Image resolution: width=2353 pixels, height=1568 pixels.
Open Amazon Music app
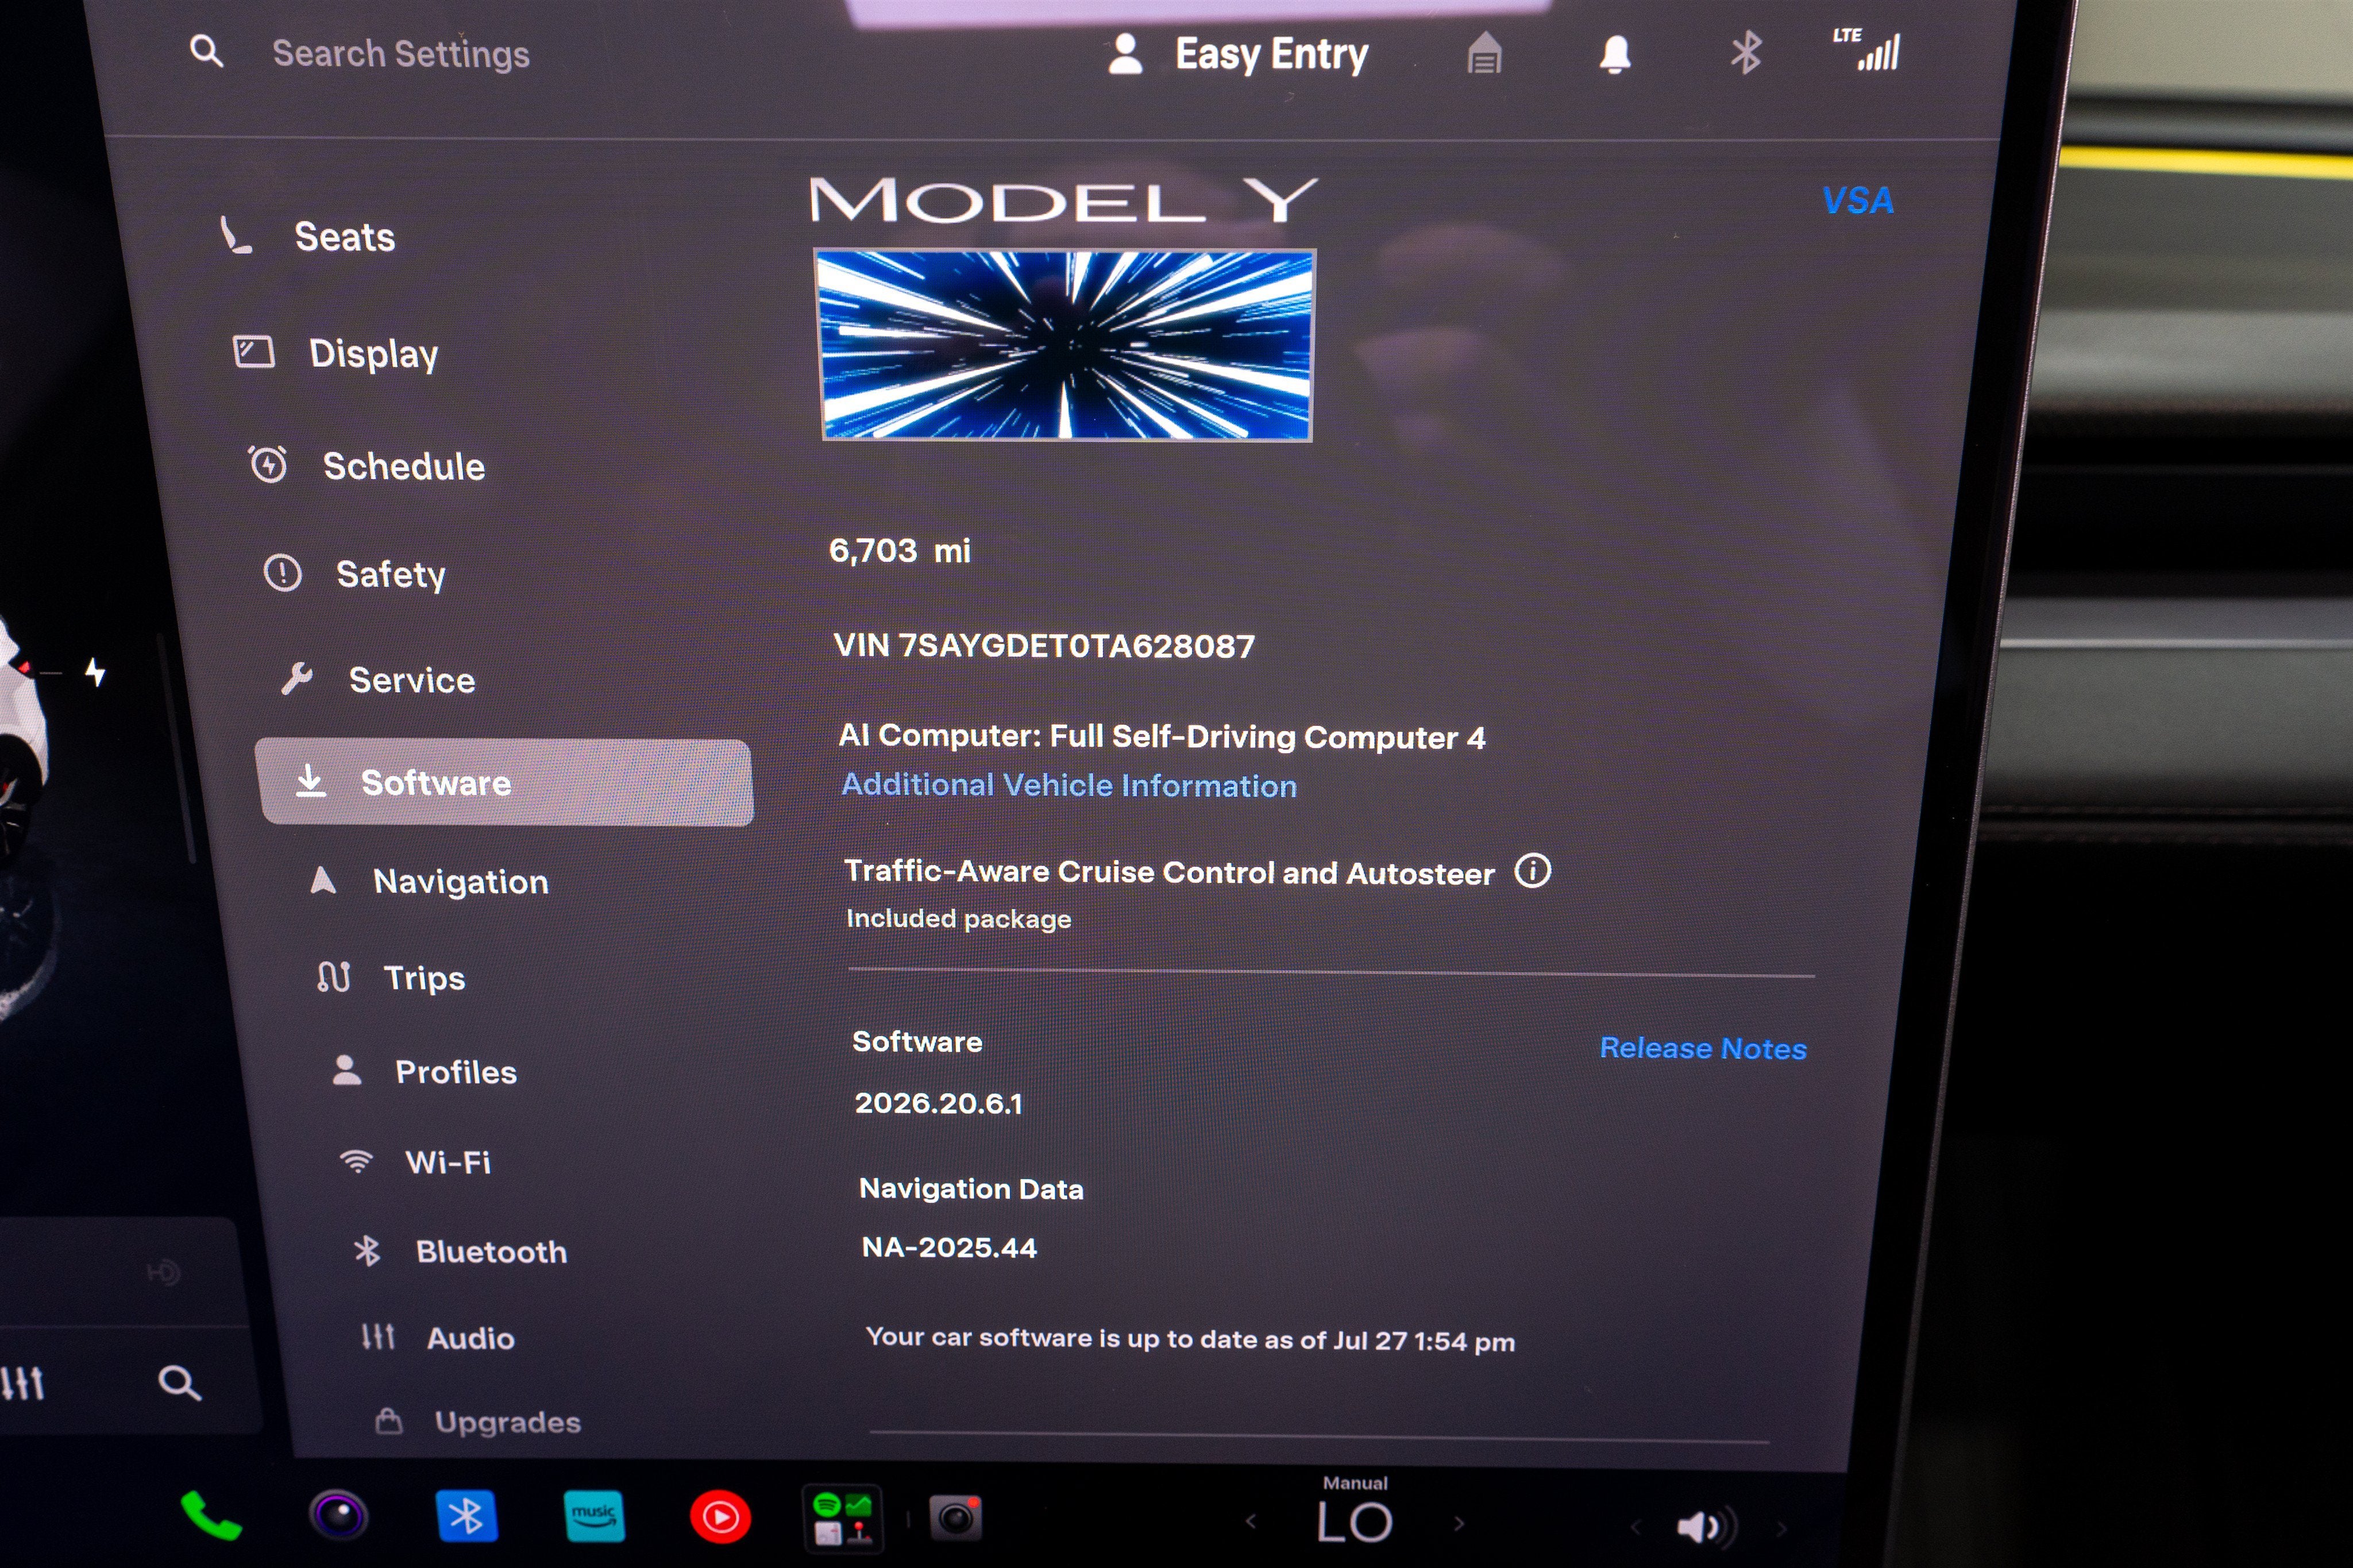(x=594, y=1516)
